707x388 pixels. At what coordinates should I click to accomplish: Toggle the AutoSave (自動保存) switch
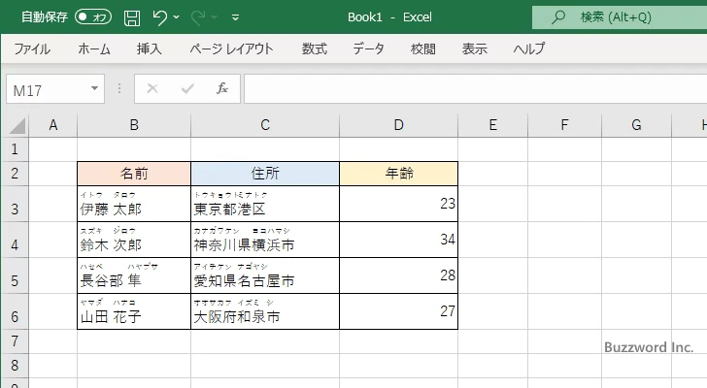[x=93, y=17]
